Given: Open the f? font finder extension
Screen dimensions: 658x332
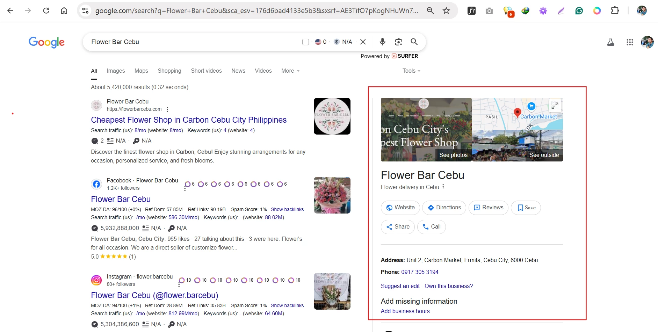Looking at the screenshot, I should pyautogui.click(x=471, y=11).
